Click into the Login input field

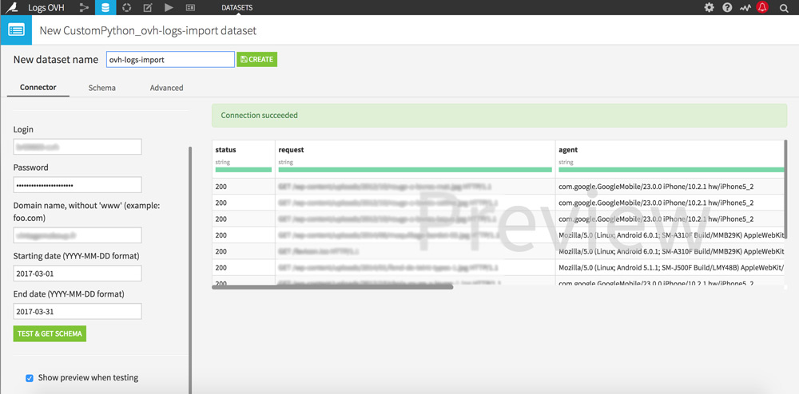pos(78,147)
